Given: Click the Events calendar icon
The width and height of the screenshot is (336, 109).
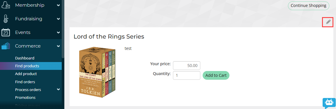Looking at the screenshot, I should (x=6, y=32).
